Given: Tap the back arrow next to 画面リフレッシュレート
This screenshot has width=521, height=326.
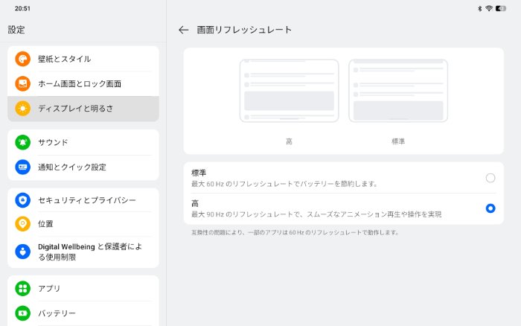Looking at the screenshot, I should pos(184,30).
